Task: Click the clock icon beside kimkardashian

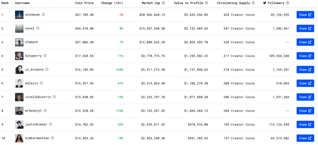Action: (x=52, y=138)
